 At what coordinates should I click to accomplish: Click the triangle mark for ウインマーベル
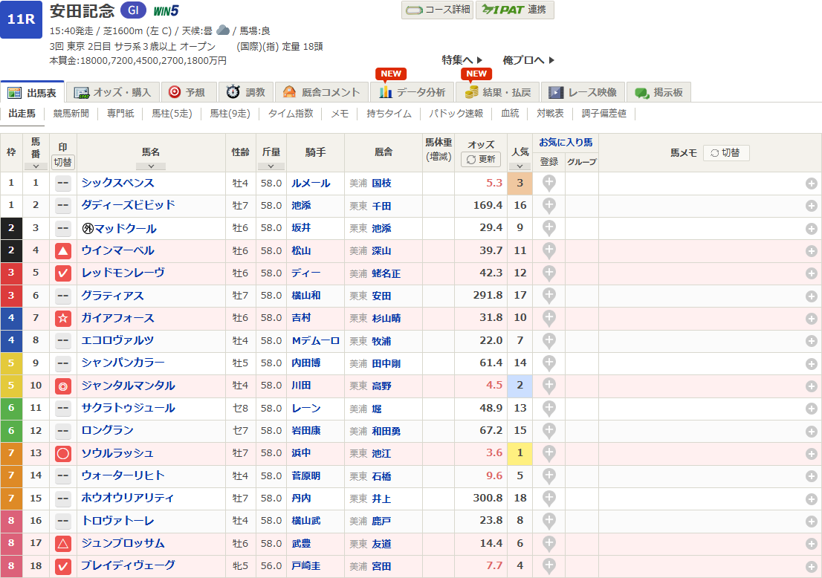pos(63,251)
